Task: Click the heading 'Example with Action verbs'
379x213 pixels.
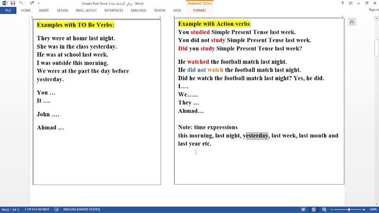Action: point(214,24)
